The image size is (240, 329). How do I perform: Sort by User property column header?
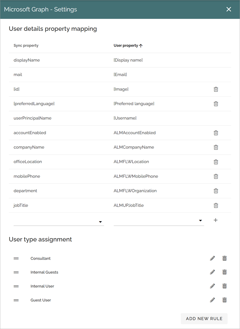pyautogui.click(x=128, y=46)
